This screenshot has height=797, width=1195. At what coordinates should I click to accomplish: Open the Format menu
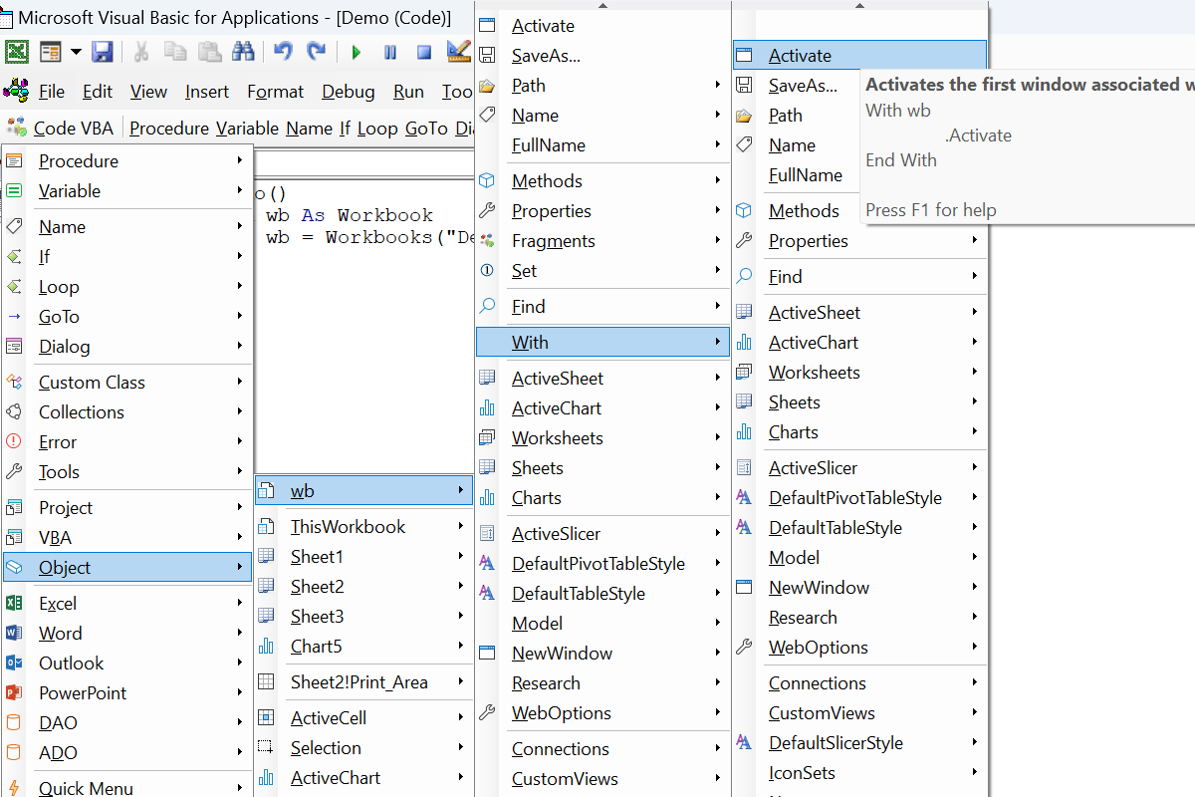(276, 92)
